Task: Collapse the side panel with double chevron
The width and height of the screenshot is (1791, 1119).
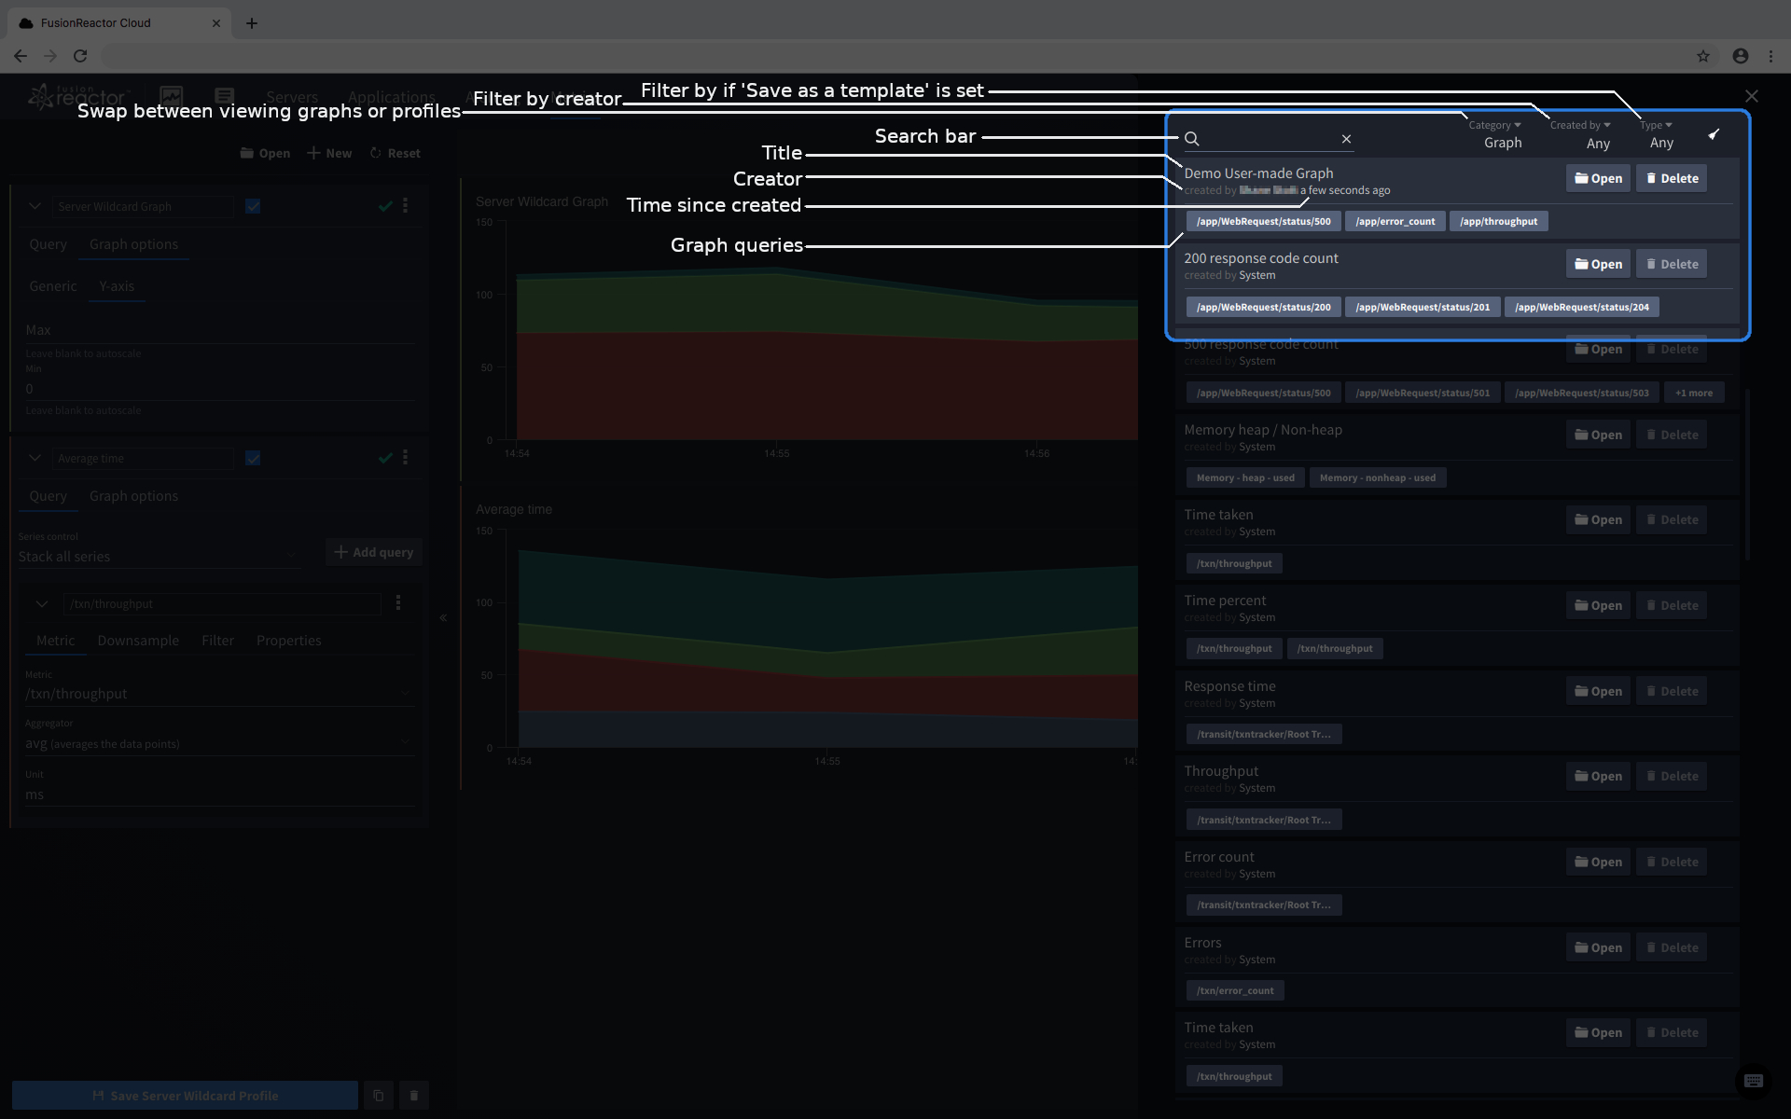Action: (443, 617)
